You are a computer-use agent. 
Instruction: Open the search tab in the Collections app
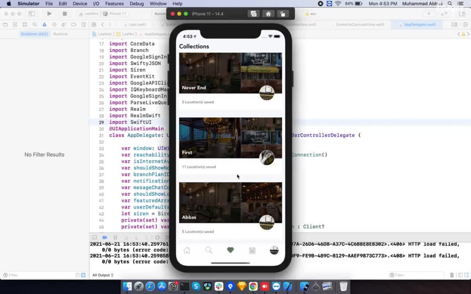click(x=209, y=251)
